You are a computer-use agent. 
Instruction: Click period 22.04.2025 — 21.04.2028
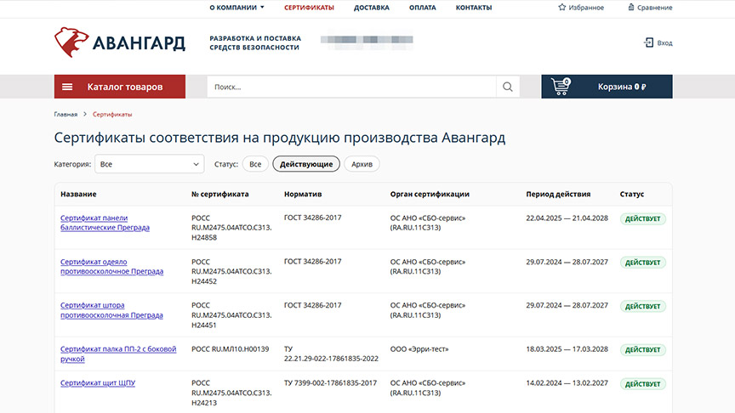567,218
